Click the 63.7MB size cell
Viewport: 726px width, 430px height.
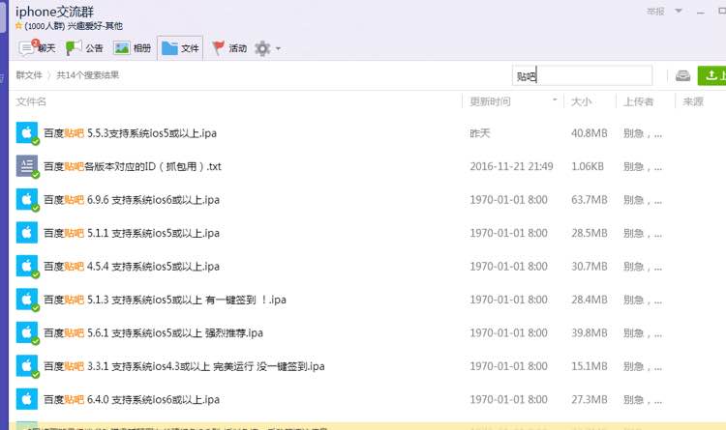point(589,200)
